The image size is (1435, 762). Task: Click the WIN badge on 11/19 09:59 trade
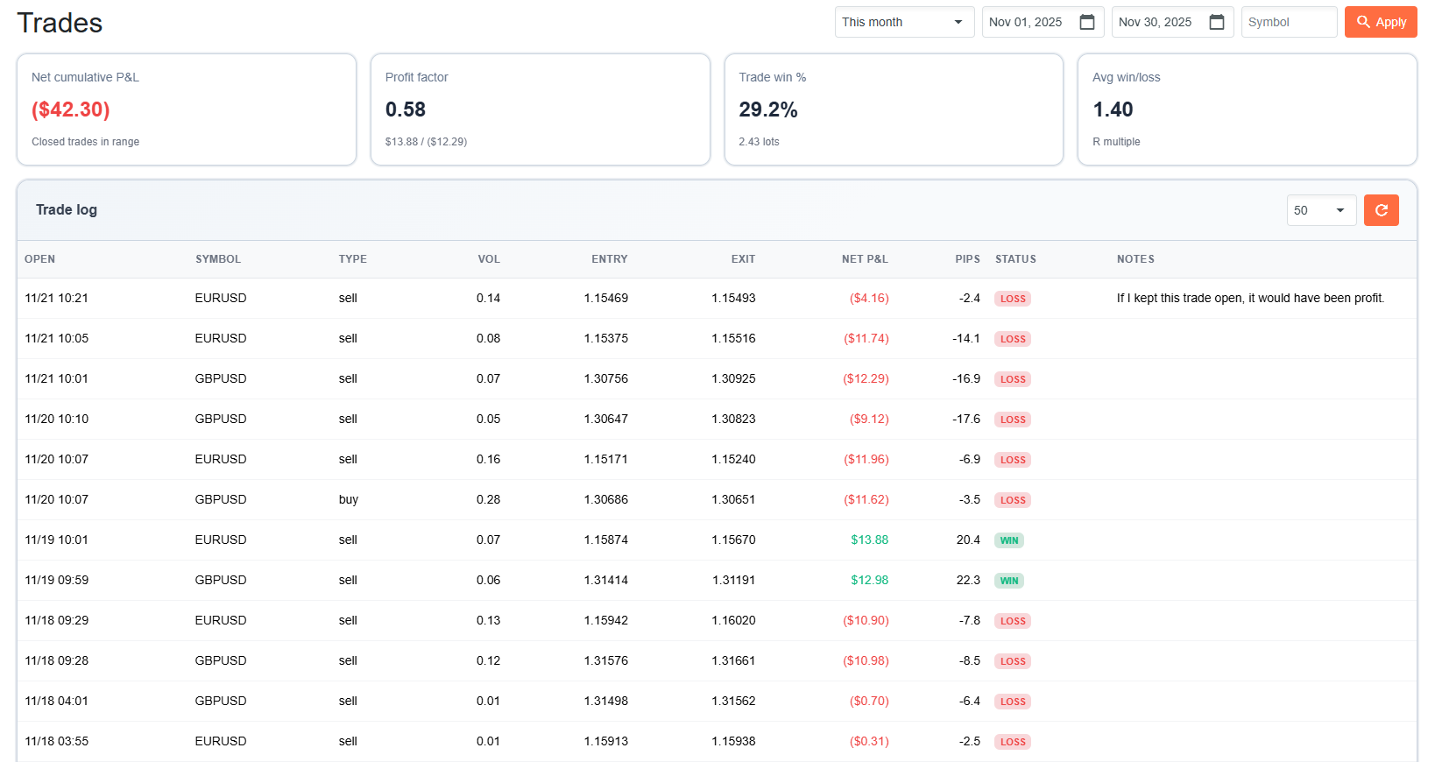point(1009,581)
